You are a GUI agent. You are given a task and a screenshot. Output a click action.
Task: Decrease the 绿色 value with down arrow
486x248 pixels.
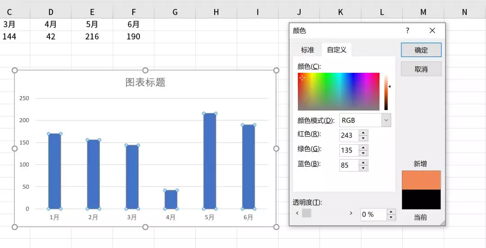pyautogui.click(x=363, y=153)
